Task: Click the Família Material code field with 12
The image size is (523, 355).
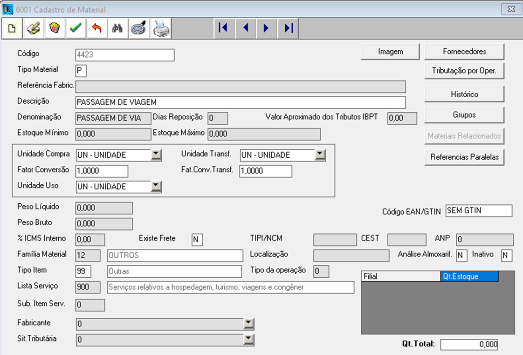Action: pos(88,255)
